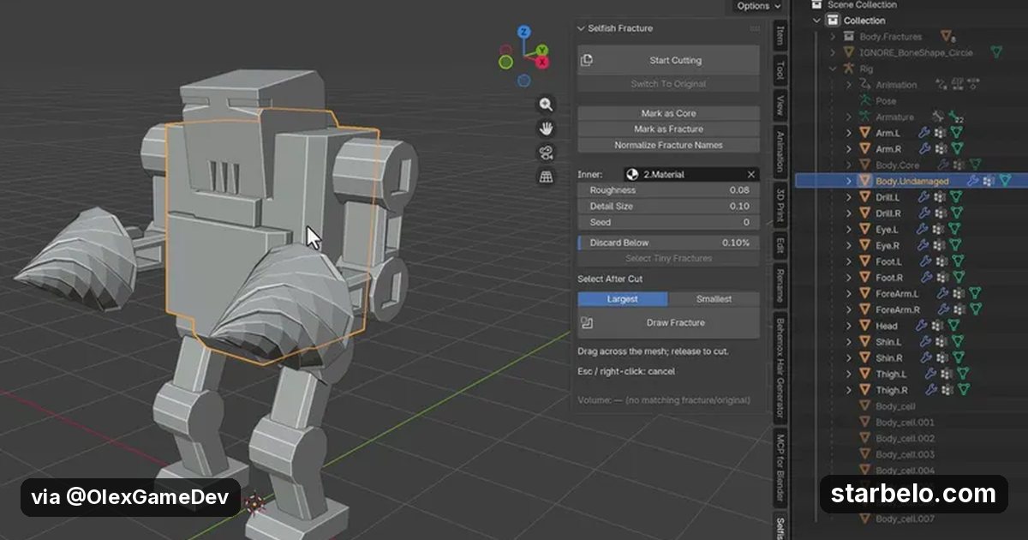Click the red X axis gizmo ball
Screen dimensions: 1028x540
(542, 62)
